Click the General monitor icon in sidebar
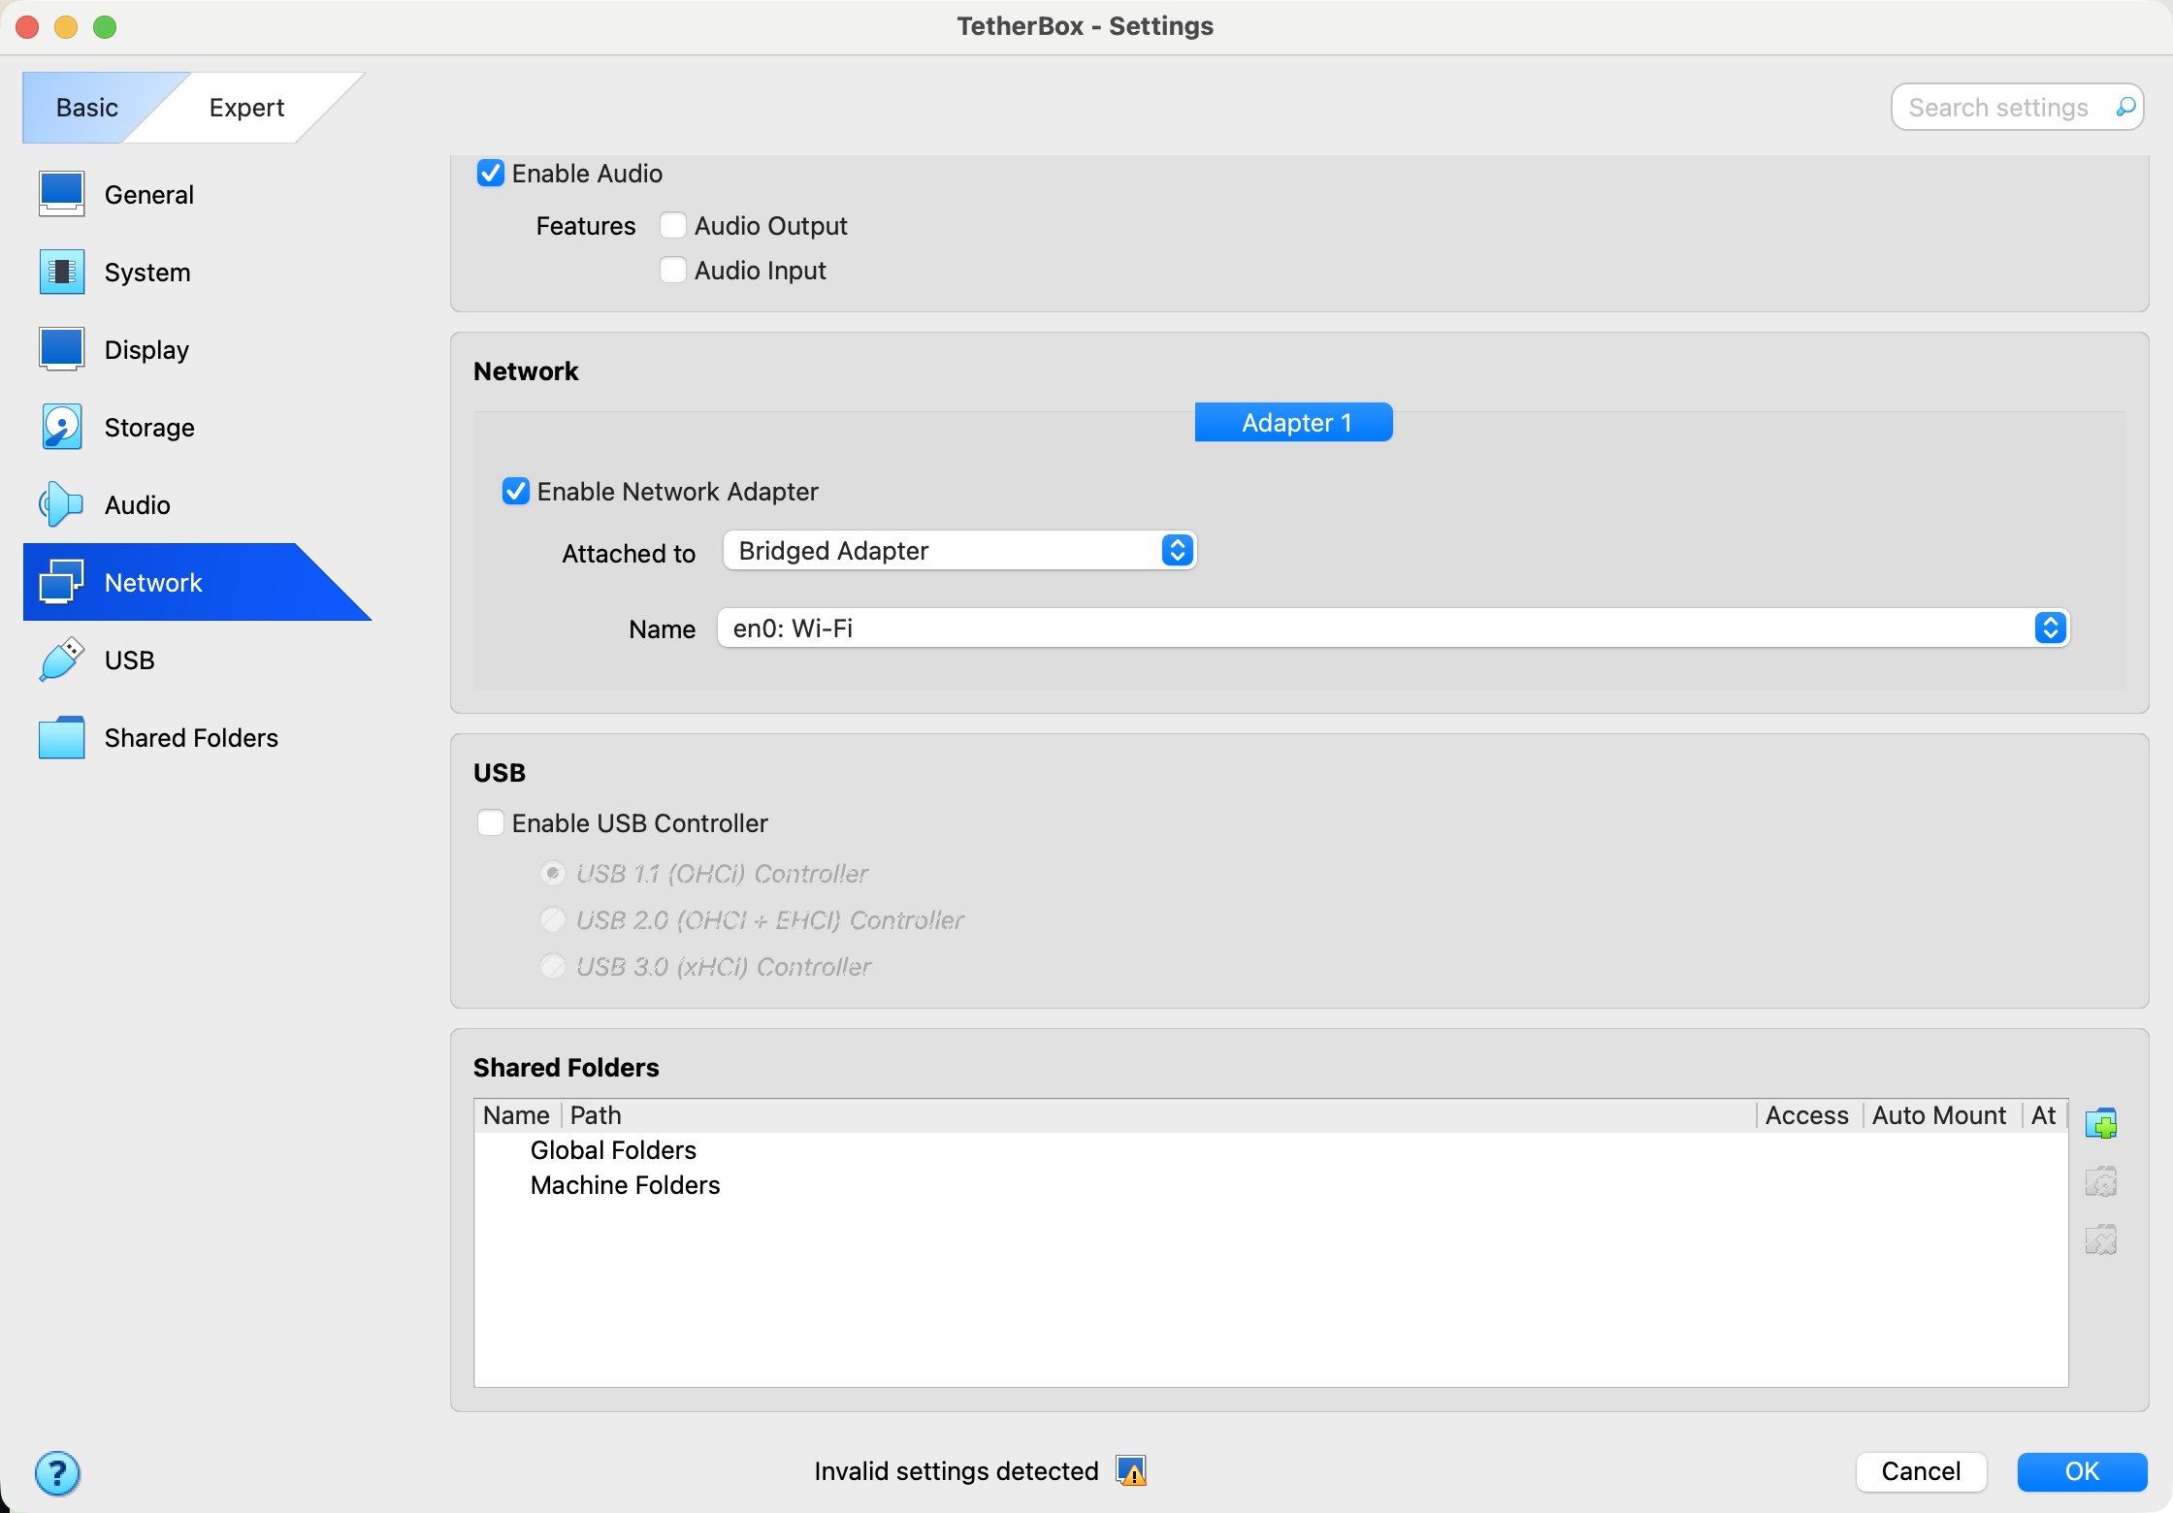 [62, 194]
